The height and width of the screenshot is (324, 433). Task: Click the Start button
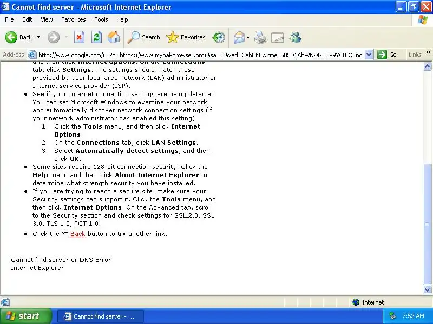click(x=26, y=316)
